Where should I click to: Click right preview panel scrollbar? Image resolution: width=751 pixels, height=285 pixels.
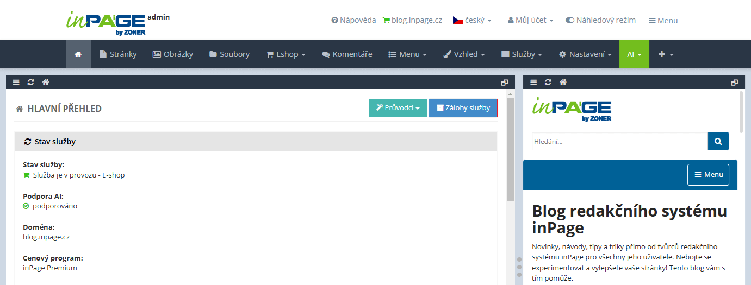click(x=742, y=112)
